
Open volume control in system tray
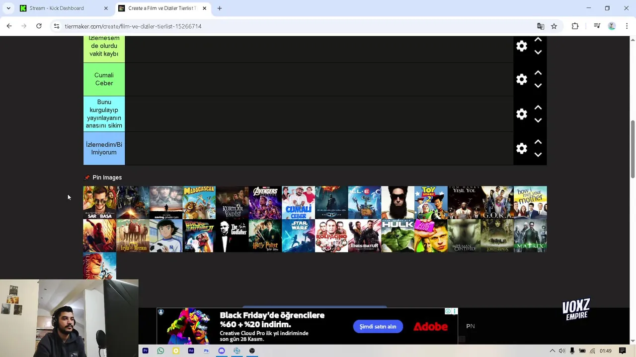pyautogui.click(x=562, y=351)
